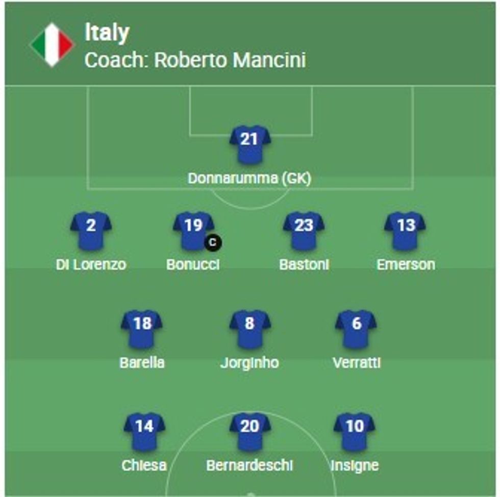
Task: Choose Insigne's number 10 jersey
Action: [x=355, y=431]
